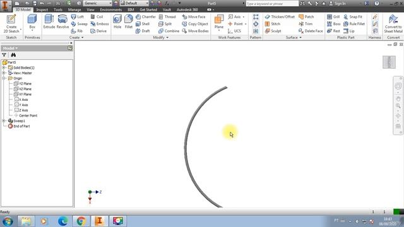404x227 pixels.
Task: Expand the Sweep1 feature node
Action: point(4,121)
